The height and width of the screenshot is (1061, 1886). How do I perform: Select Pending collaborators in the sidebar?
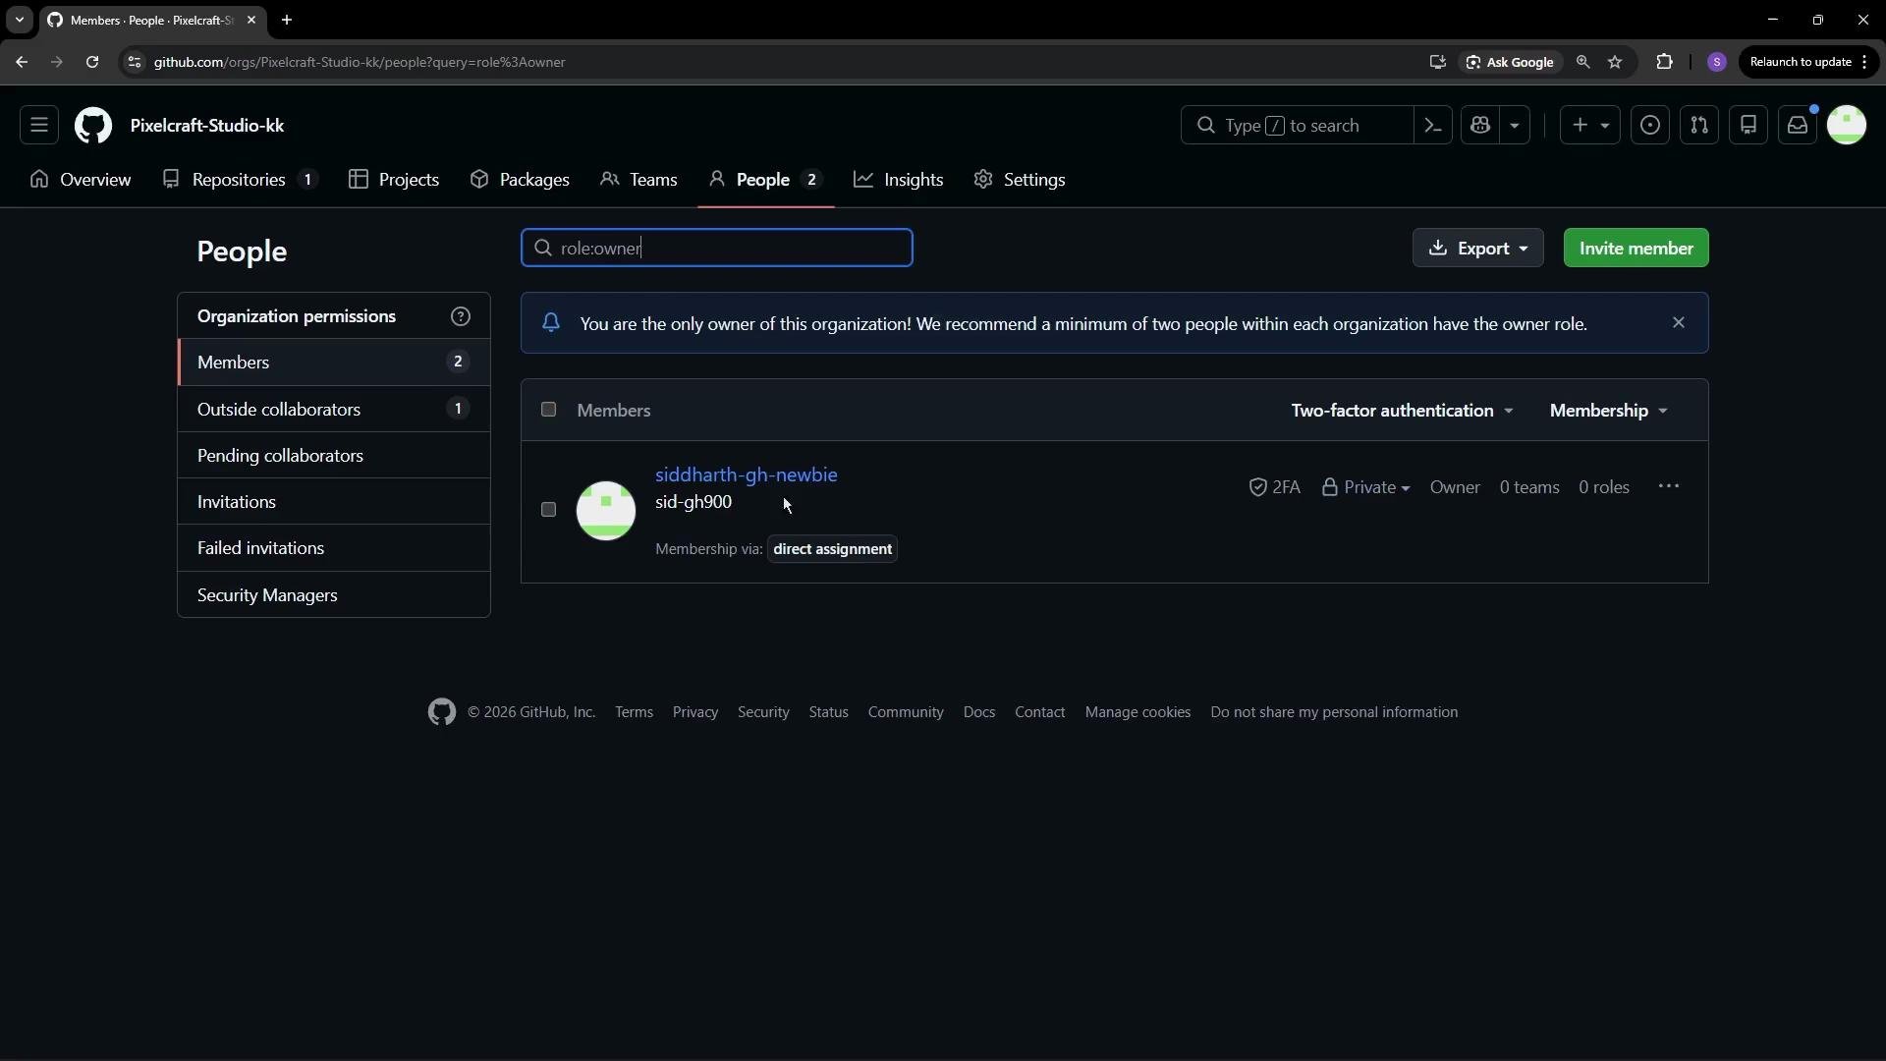(x=334, y=455)
